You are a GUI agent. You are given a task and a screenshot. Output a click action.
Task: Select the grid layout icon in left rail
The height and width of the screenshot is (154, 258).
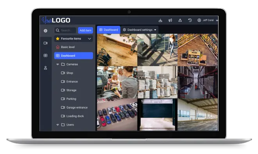[46, 56]
